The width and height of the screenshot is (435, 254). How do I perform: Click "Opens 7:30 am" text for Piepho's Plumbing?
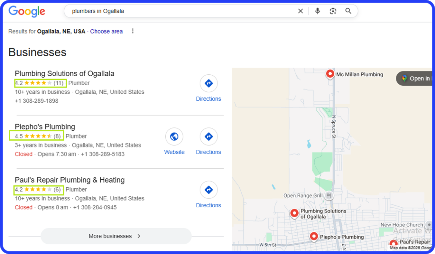click(x=56, y=154)
